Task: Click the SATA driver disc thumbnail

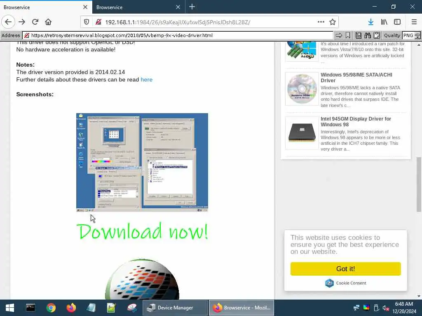Action: tap(302, 89)
